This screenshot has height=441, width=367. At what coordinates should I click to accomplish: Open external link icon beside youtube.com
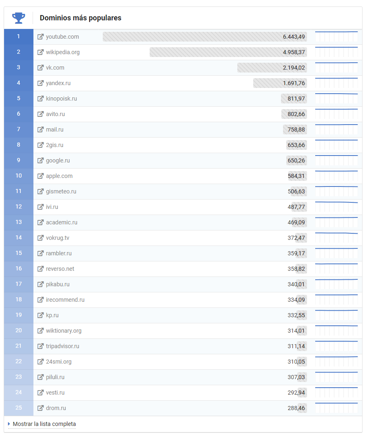point(40,37)
